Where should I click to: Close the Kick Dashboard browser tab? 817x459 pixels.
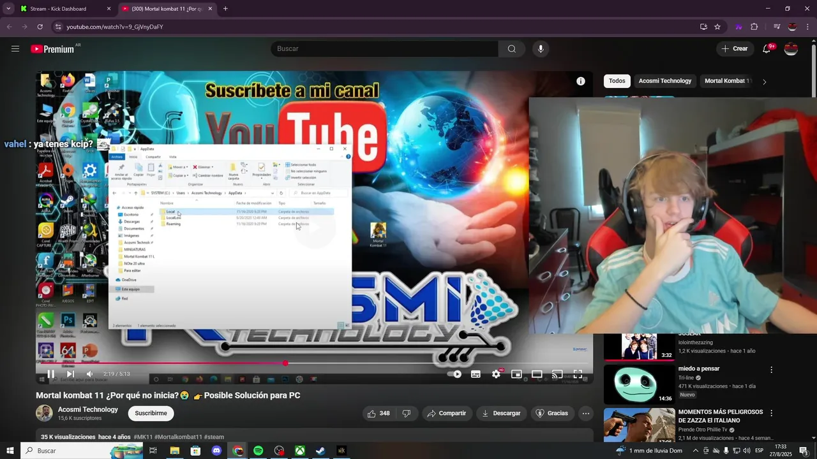click(x=109, y=9)
